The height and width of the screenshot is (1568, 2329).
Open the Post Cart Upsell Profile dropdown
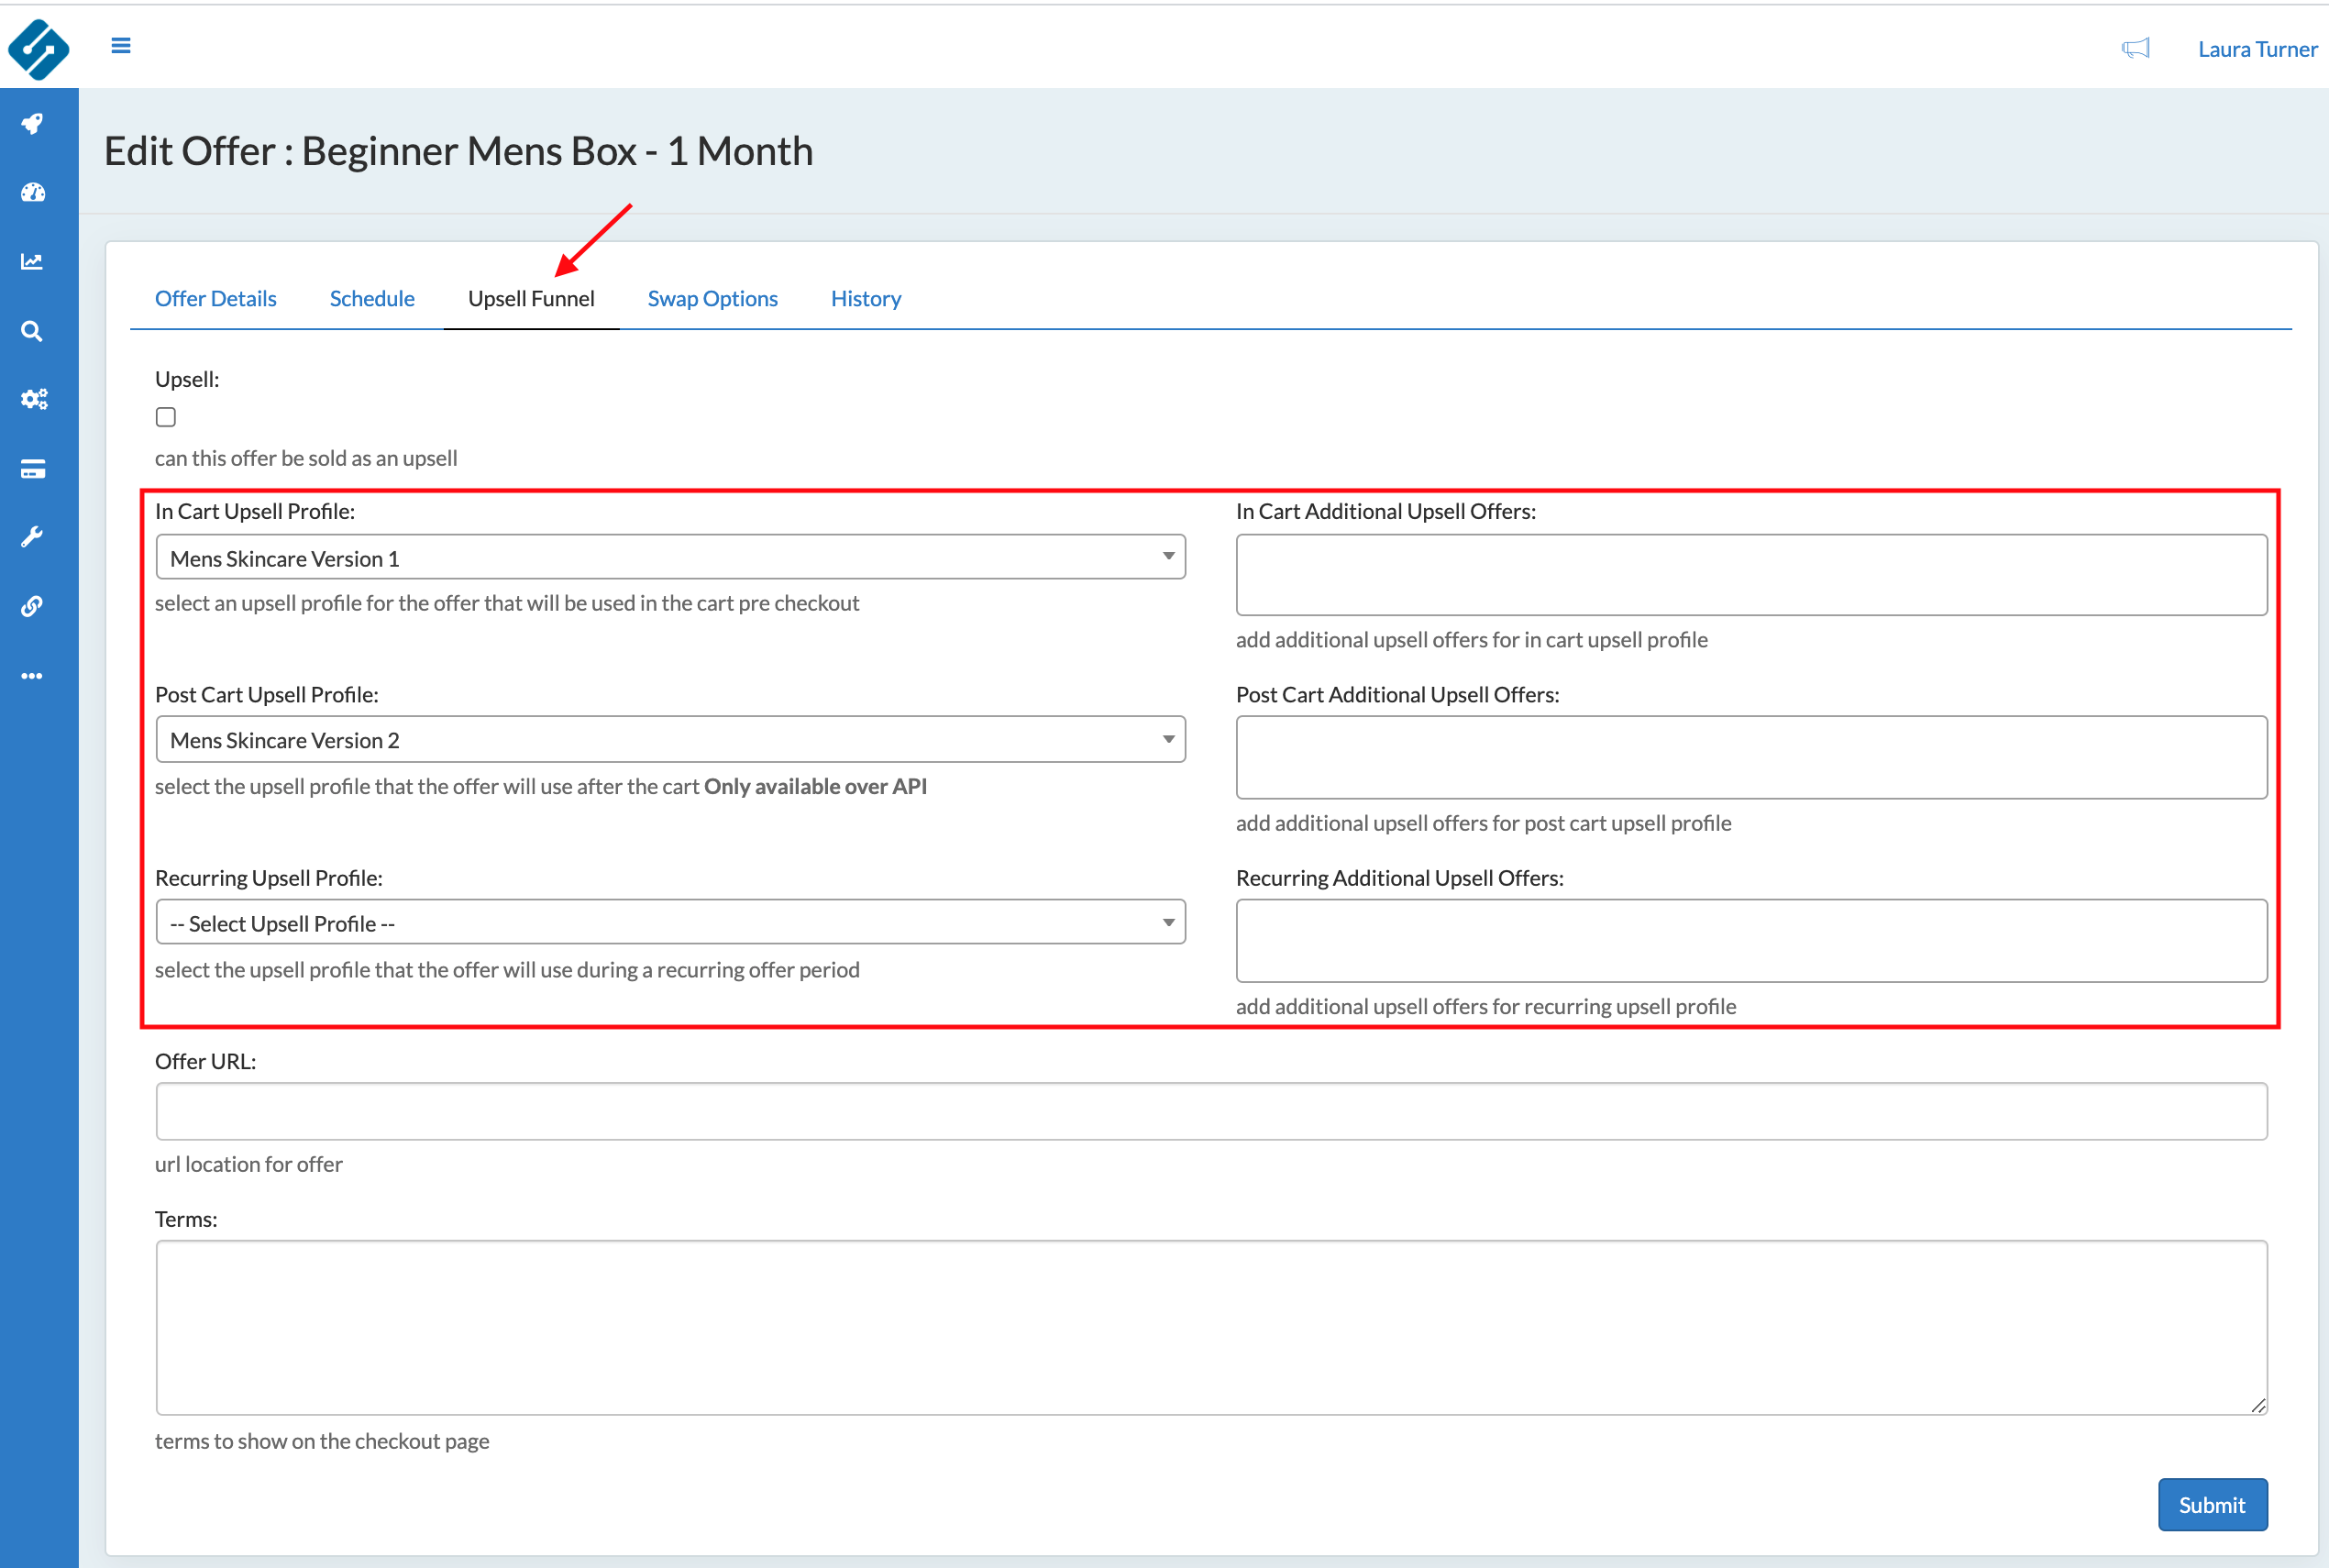point(670,740)
